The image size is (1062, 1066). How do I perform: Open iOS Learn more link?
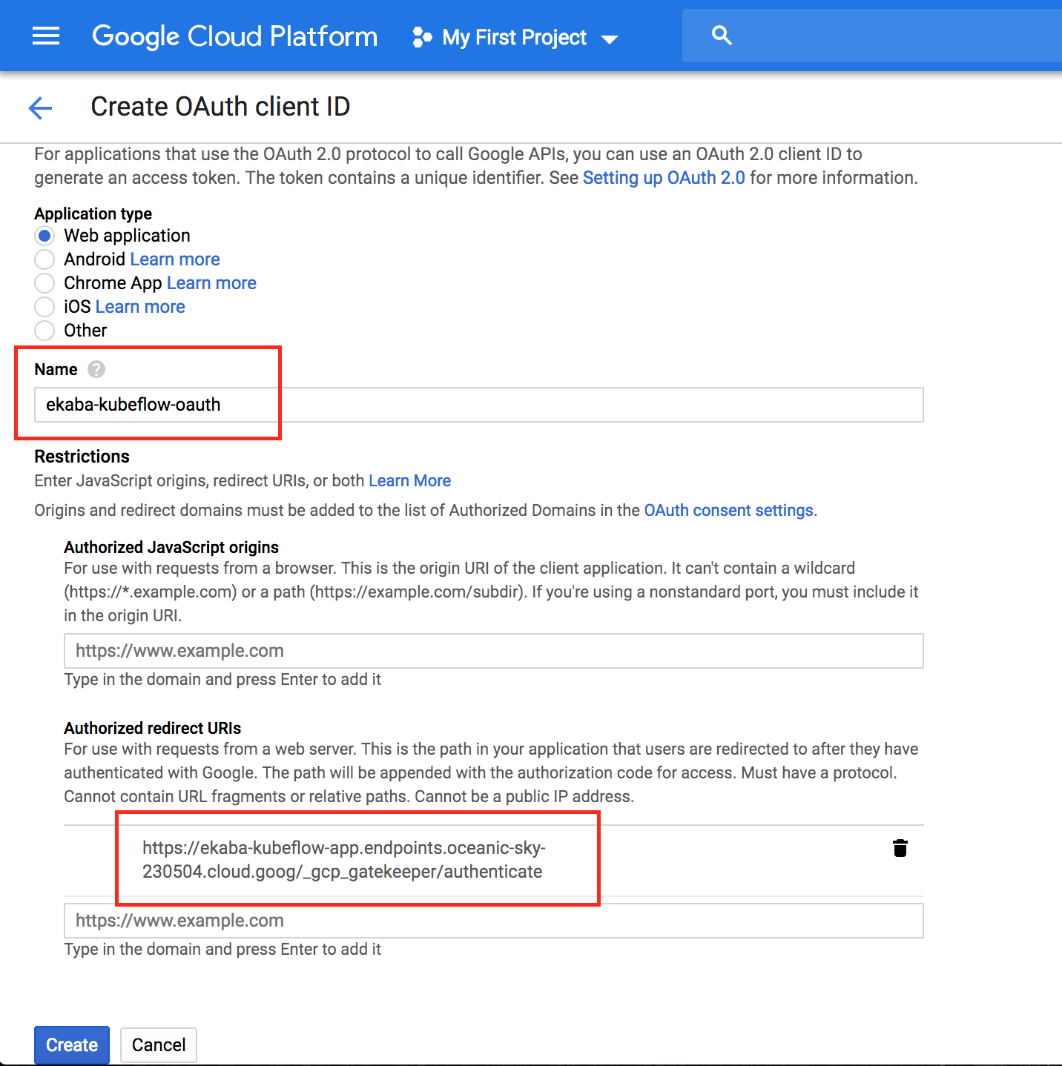140,307
